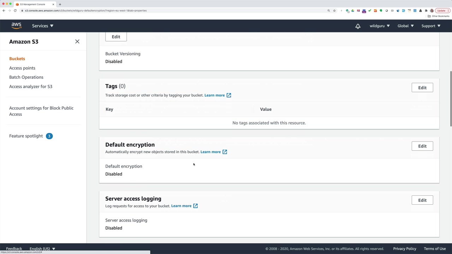Expand the Services dropdown menu
The width and height of the screenshot is (452, 254).
tap(42, 26)
